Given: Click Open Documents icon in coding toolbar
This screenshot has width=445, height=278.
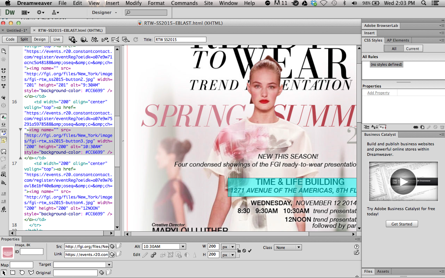Looking at the screenshot, I should [x=4, y=51].
